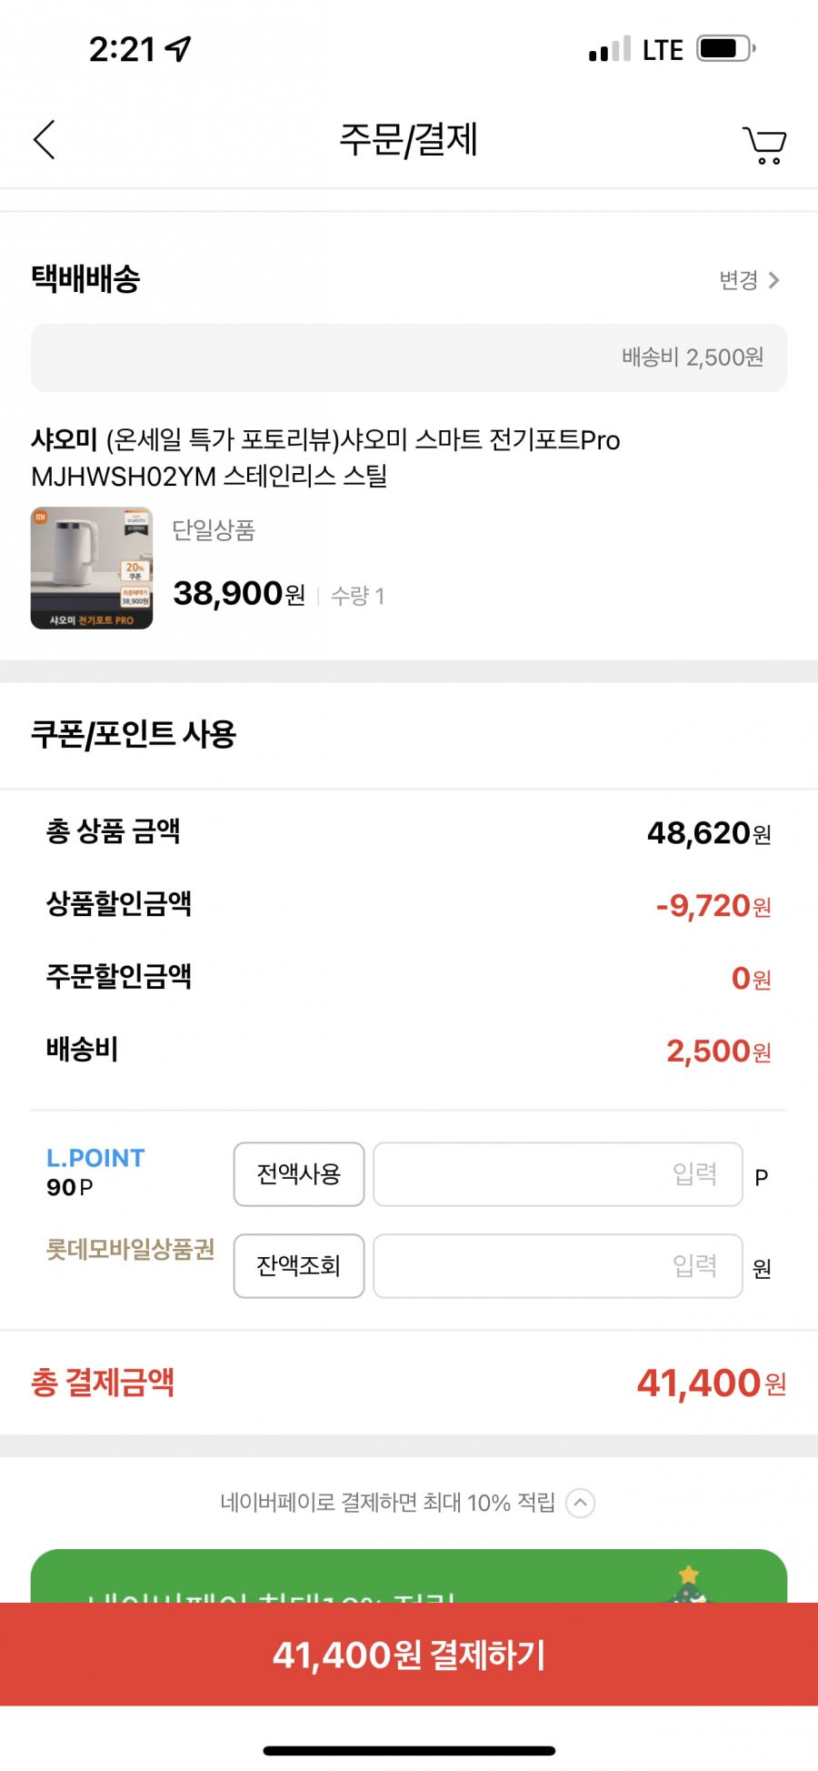Open the Xiaomi kettle product thumbnail
Image resolution: width=818 pixels, height=1771 pixels.
tap(92, 568)
